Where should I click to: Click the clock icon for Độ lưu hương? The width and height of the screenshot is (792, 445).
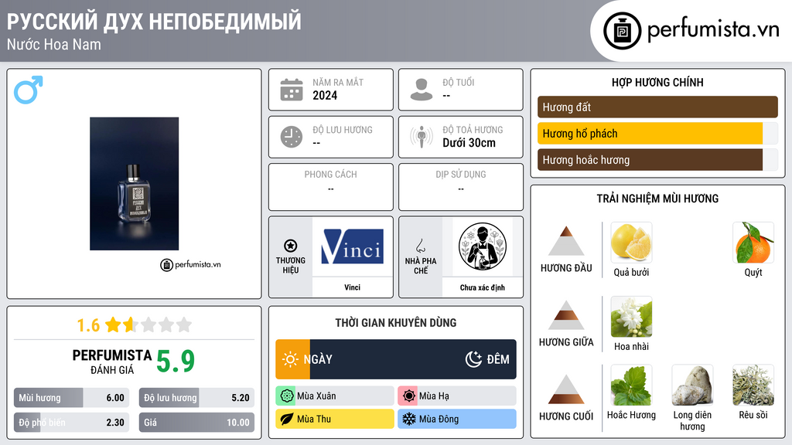[292, 137]
